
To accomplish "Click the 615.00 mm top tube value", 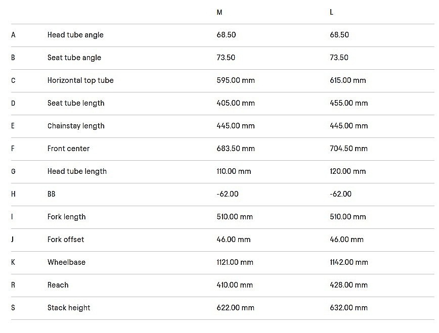I will 348,80.
